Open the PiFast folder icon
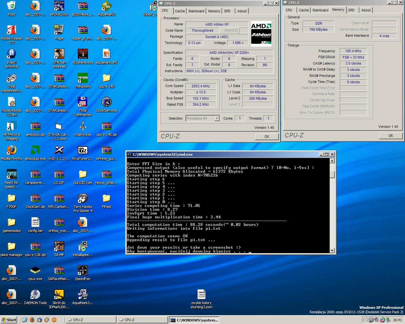 (x=106, y=198)
